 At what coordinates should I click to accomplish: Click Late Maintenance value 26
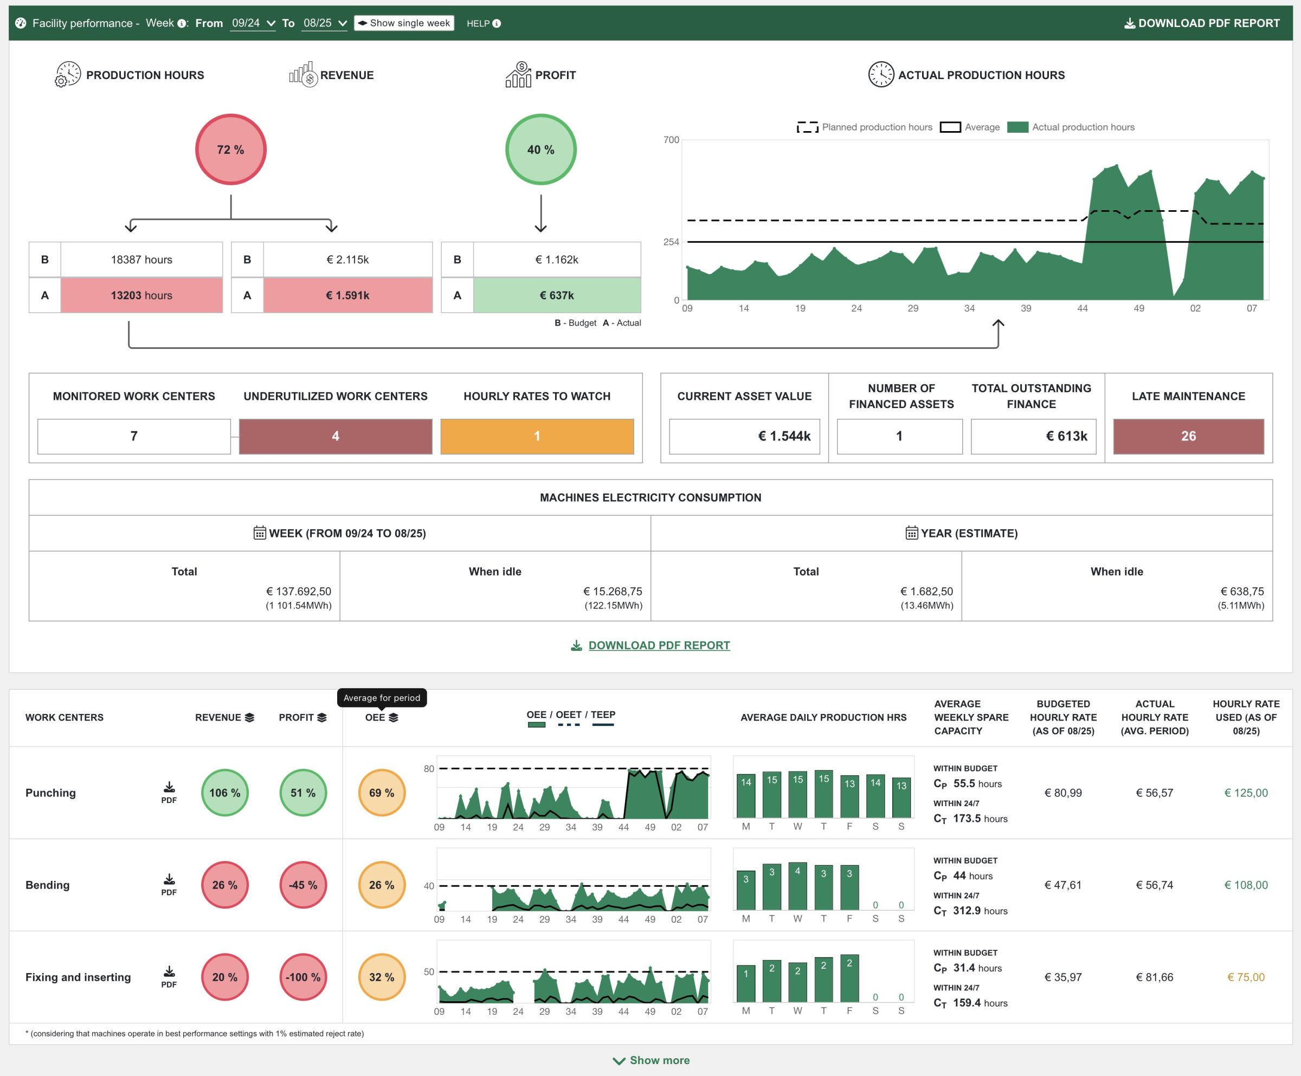(1188, 436)
